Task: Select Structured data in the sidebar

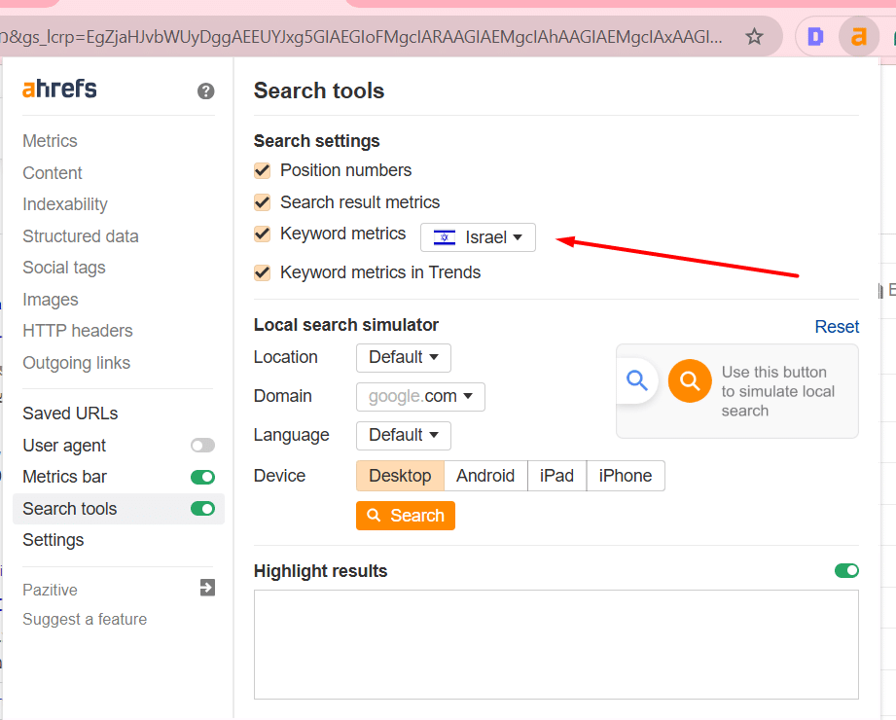Action: 81,236
